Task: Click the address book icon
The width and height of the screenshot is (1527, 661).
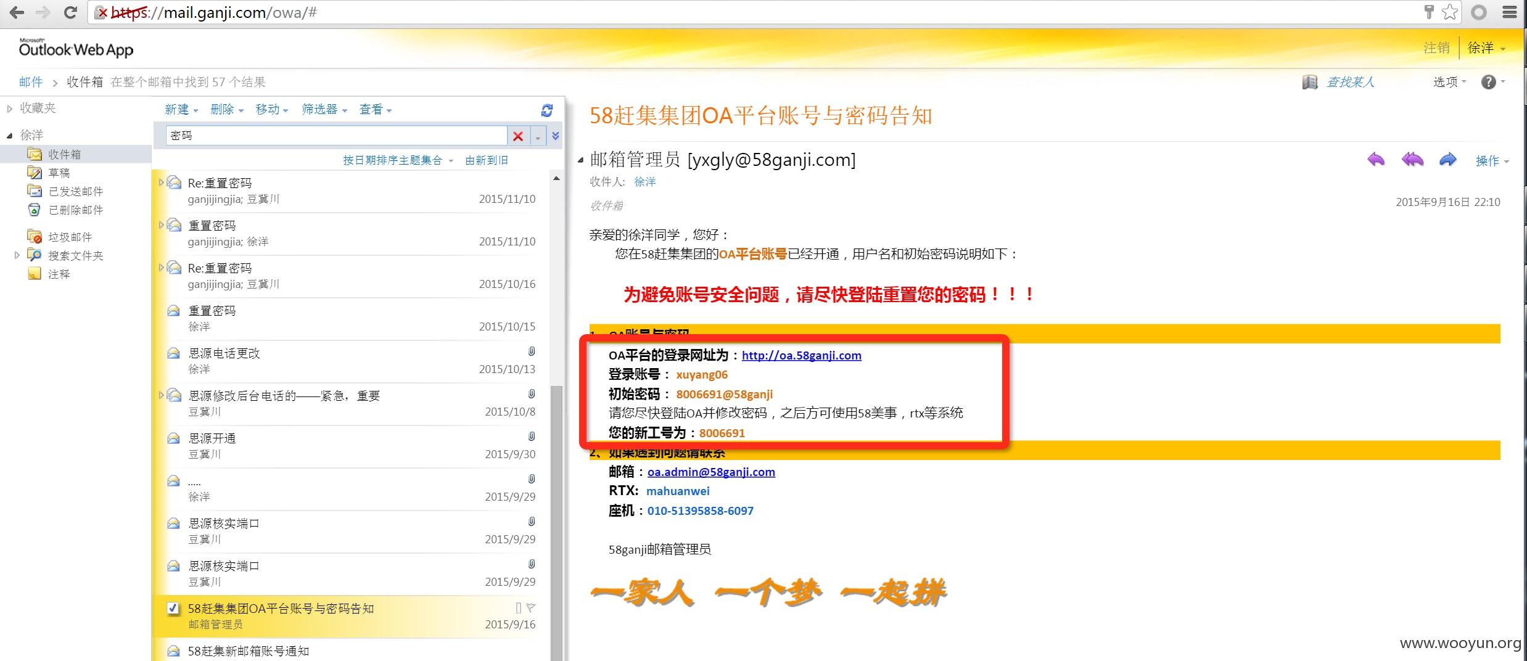Action: tap(1310, 82)
